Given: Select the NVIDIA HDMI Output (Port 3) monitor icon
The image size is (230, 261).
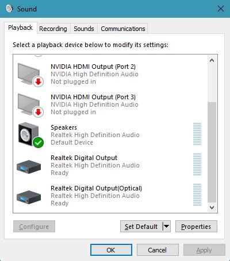Looking at the screenshot, I should 30,105.
